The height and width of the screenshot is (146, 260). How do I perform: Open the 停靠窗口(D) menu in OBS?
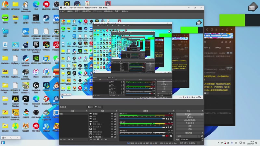[87, 11]
